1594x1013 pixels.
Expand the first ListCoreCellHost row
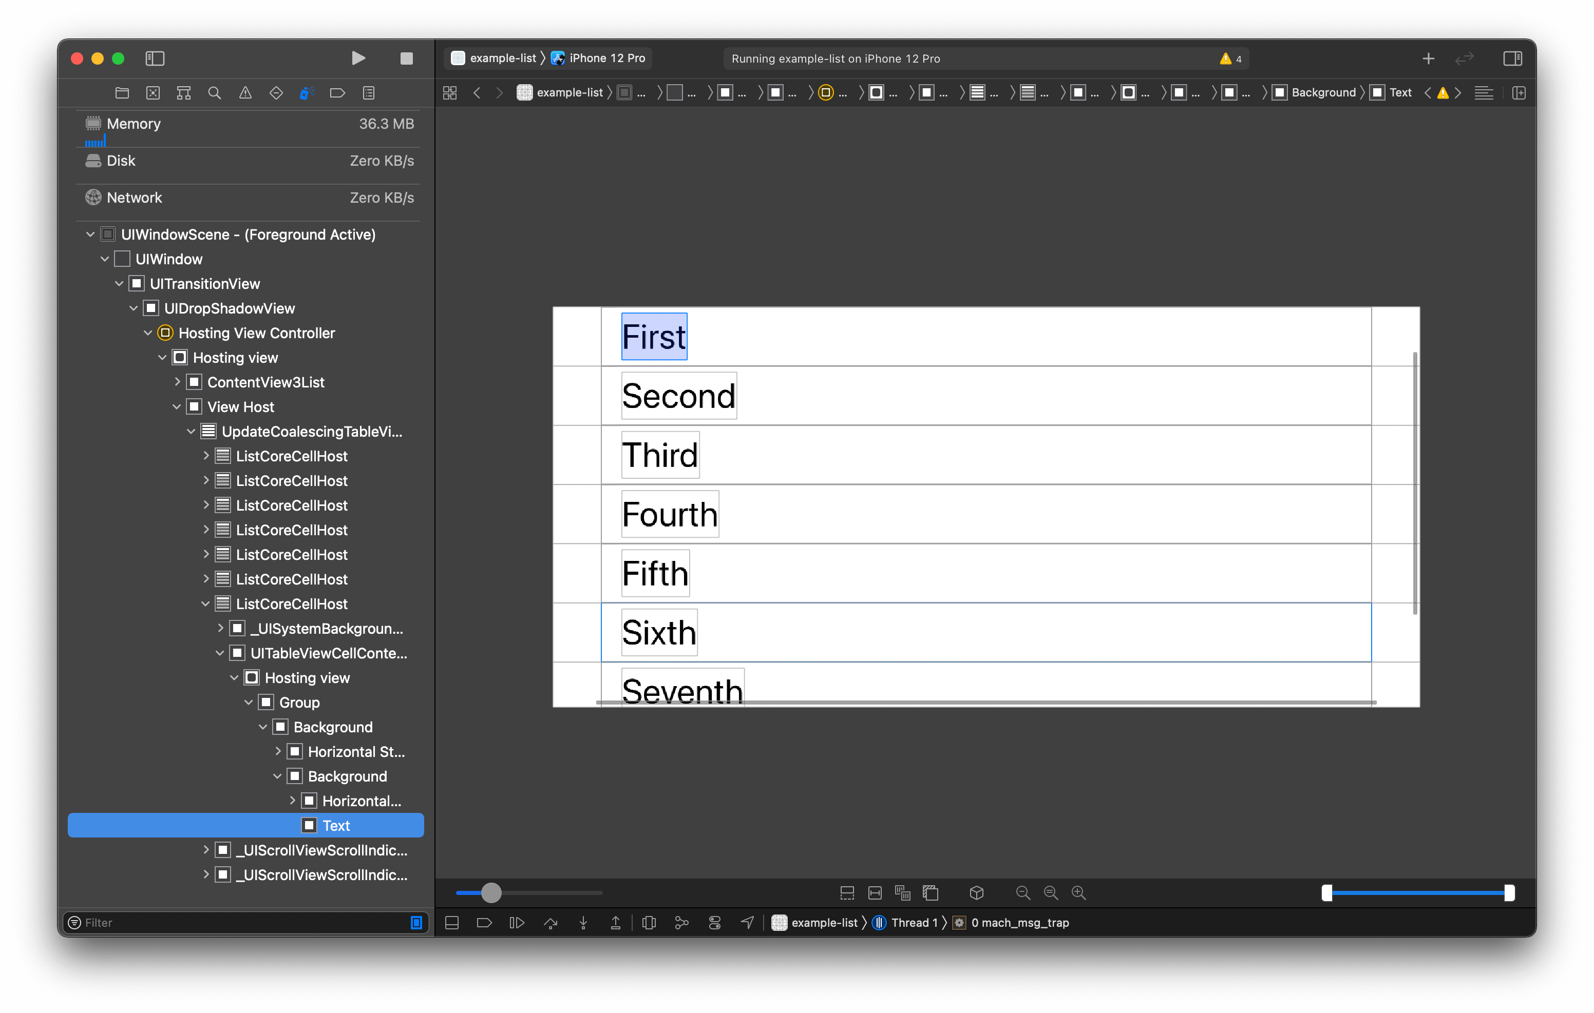point(206,456)
